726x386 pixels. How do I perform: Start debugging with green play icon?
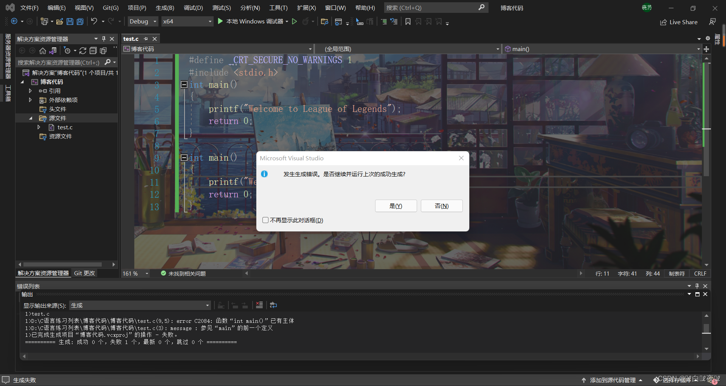tap(220, 22)
